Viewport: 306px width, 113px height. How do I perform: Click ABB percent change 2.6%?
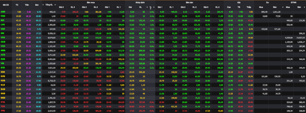tap(152, 12)
